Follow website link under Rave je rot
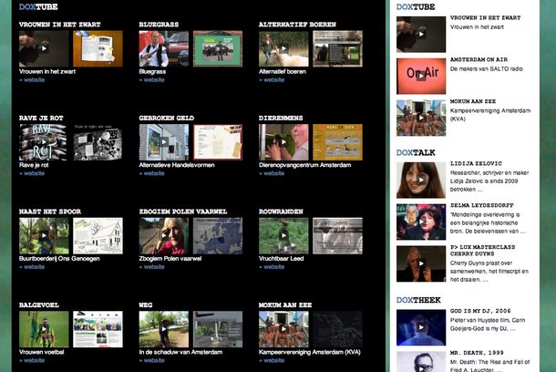 click(32, 173)
